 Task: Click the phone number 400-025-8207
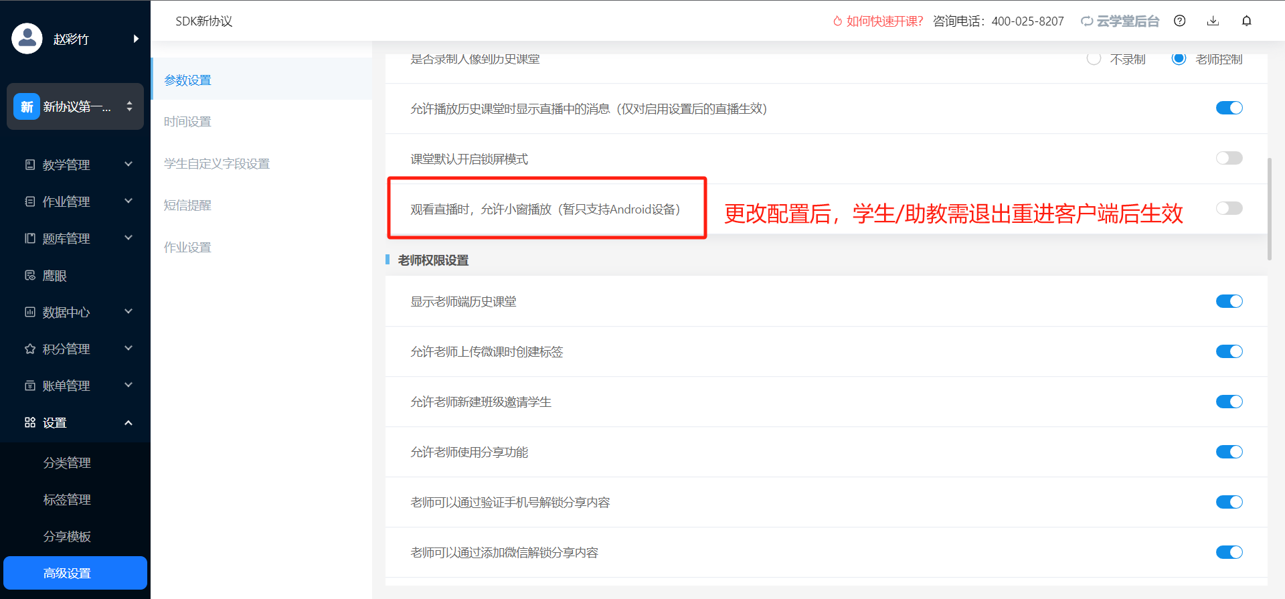(1027, 21)
